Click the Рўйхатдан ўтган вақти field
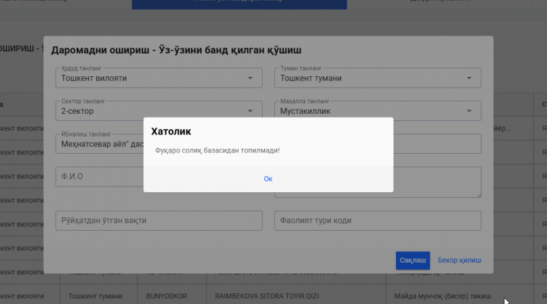547x304 pixels. tap(159, 221)
